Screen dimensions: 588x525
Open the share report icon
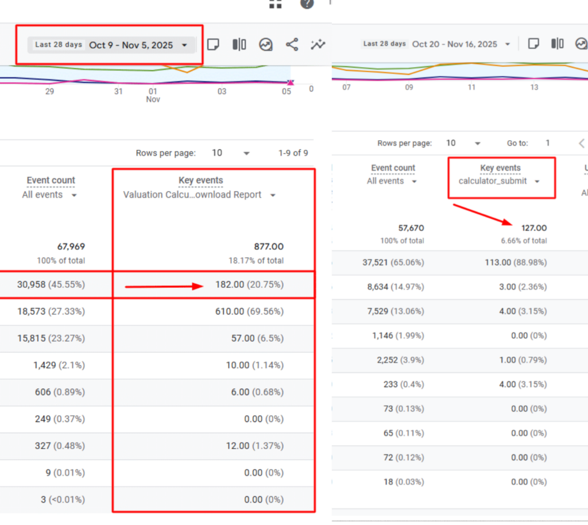click(292, 45)
